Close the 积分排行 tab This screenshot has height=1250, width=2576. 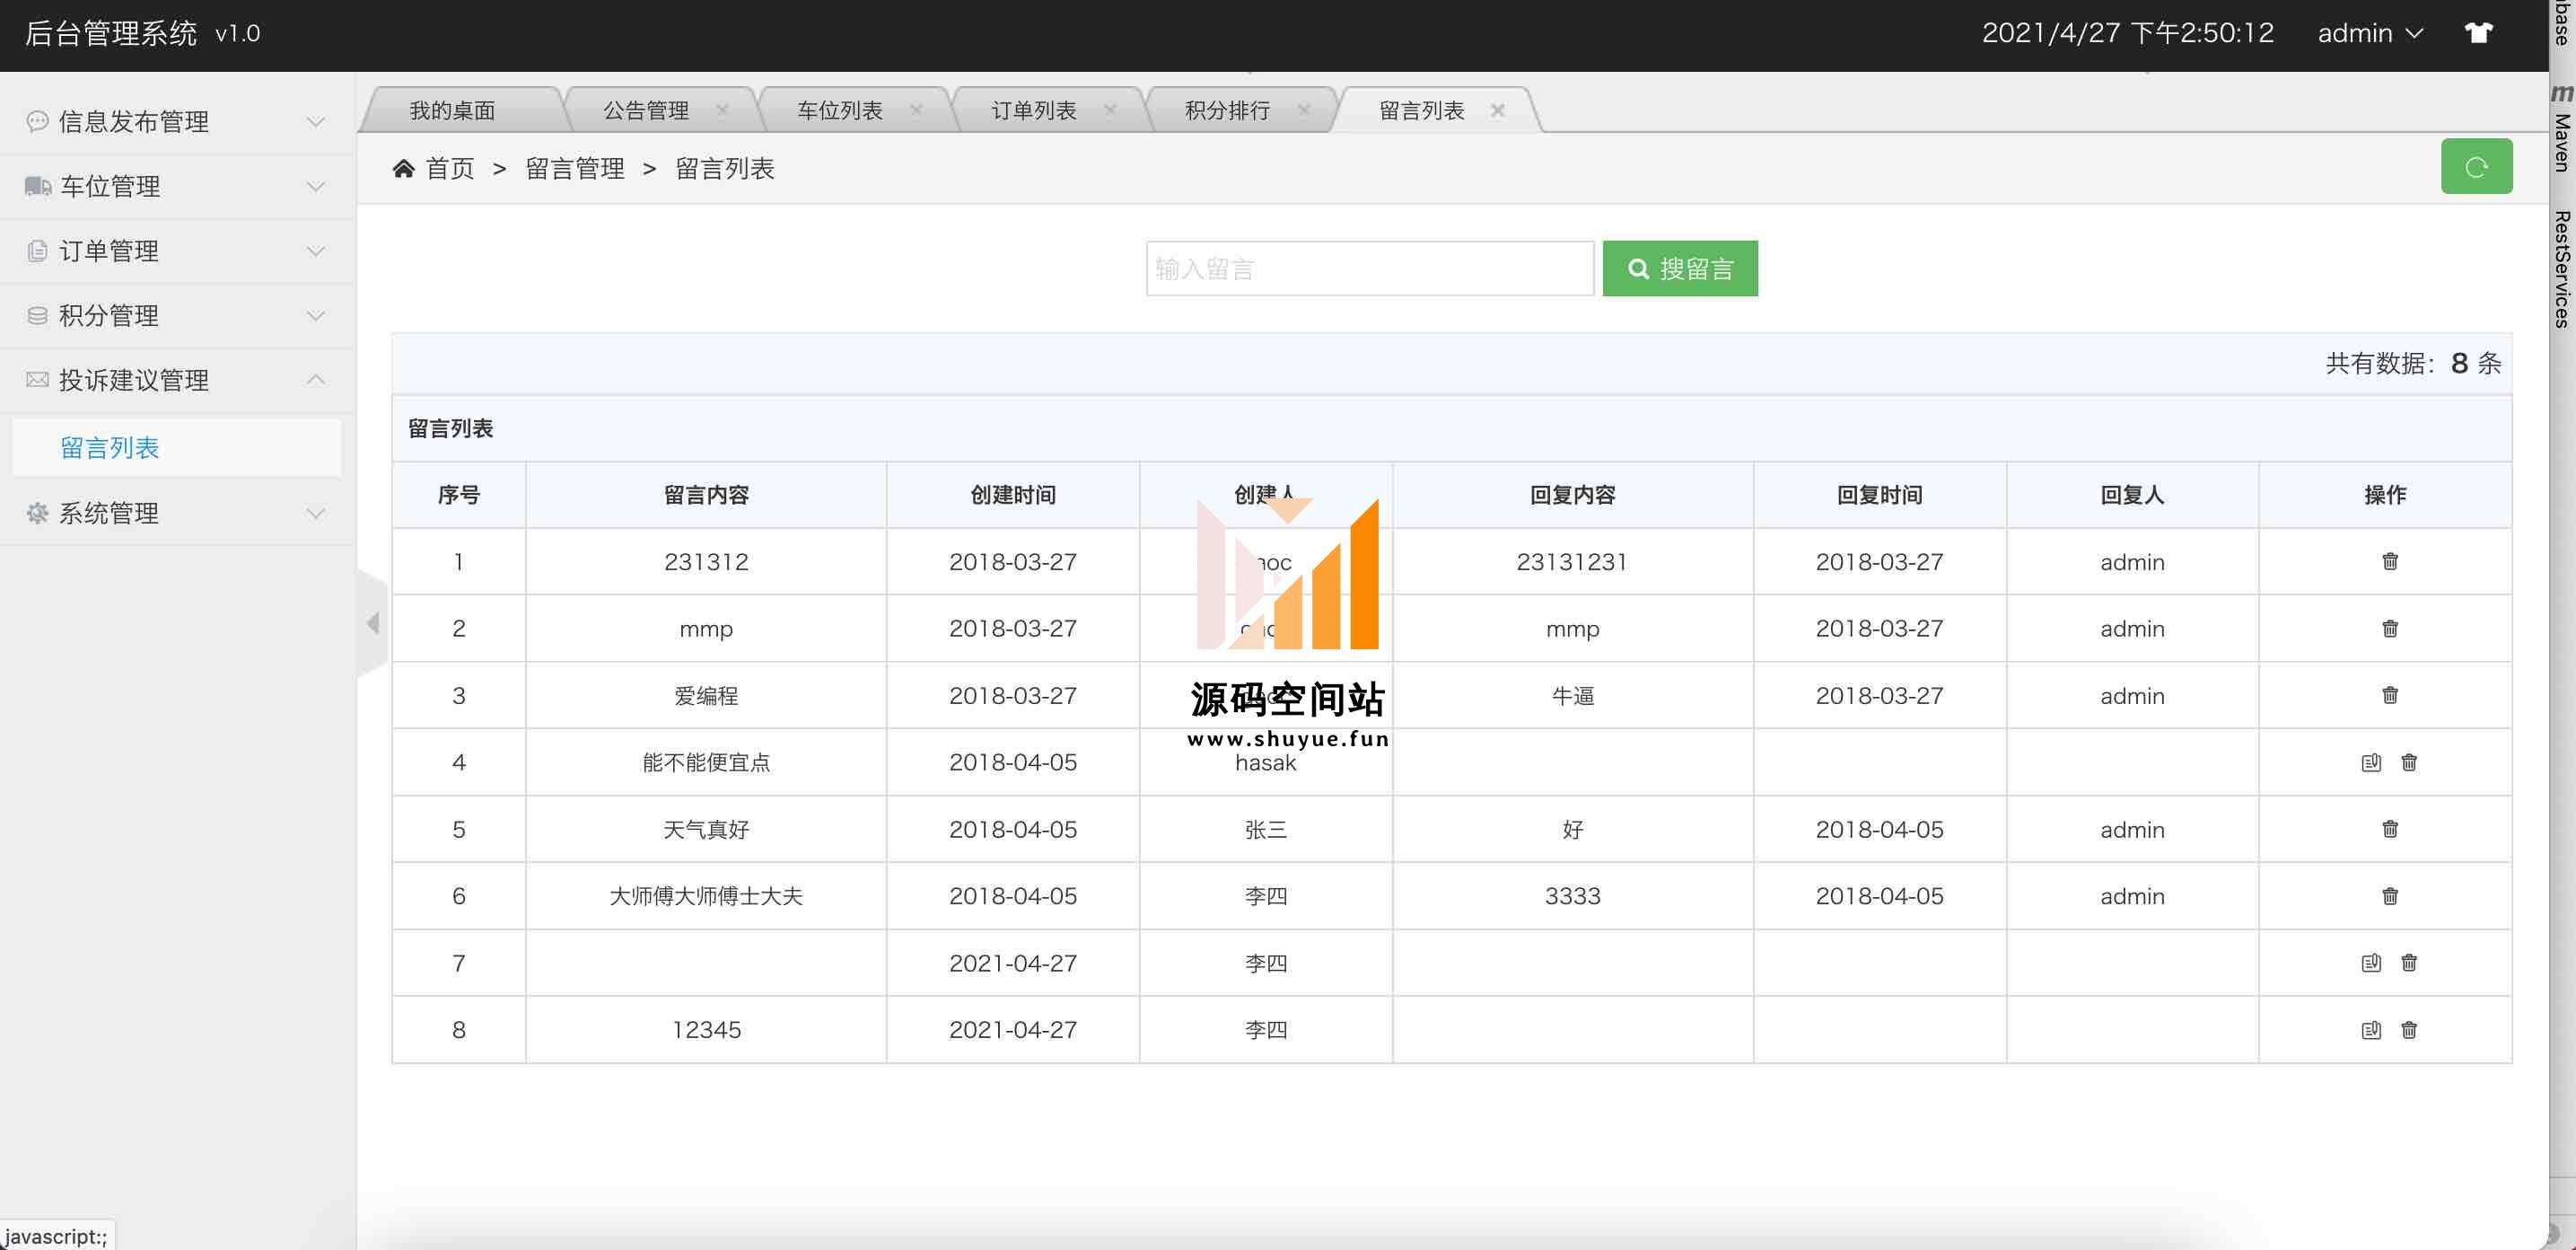point(1303,110)
